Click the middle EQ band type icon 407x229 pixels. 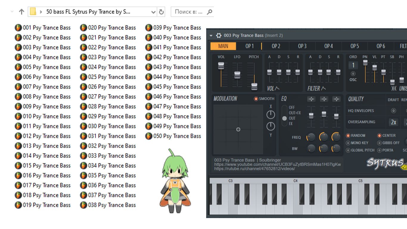click(324, 99)
